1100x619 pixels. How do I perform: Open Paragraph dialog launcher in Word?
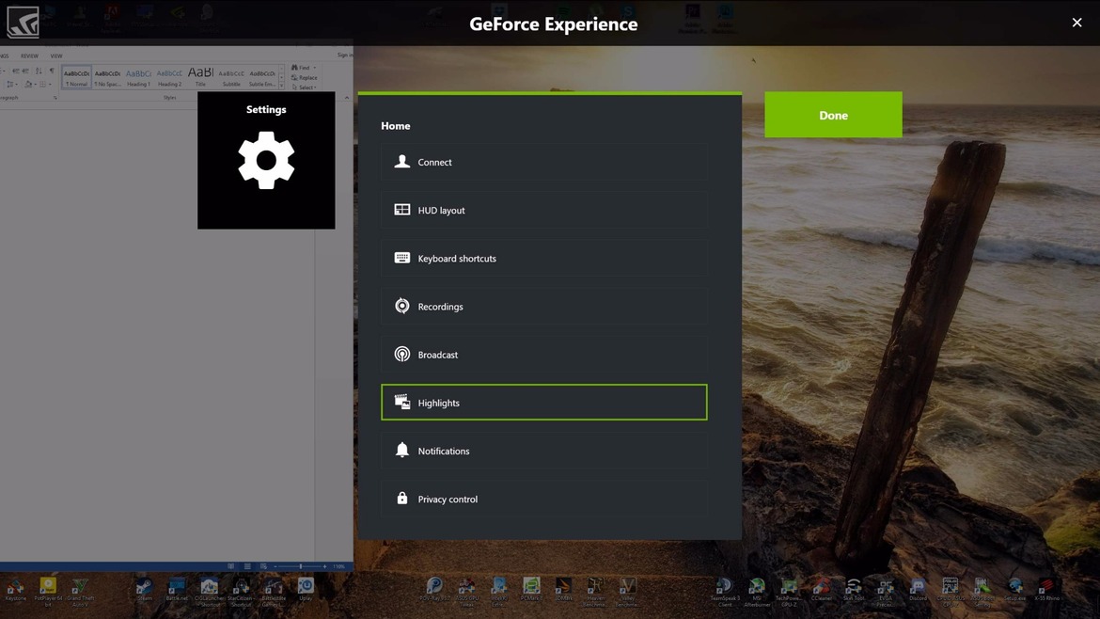[x=55, y=98]
